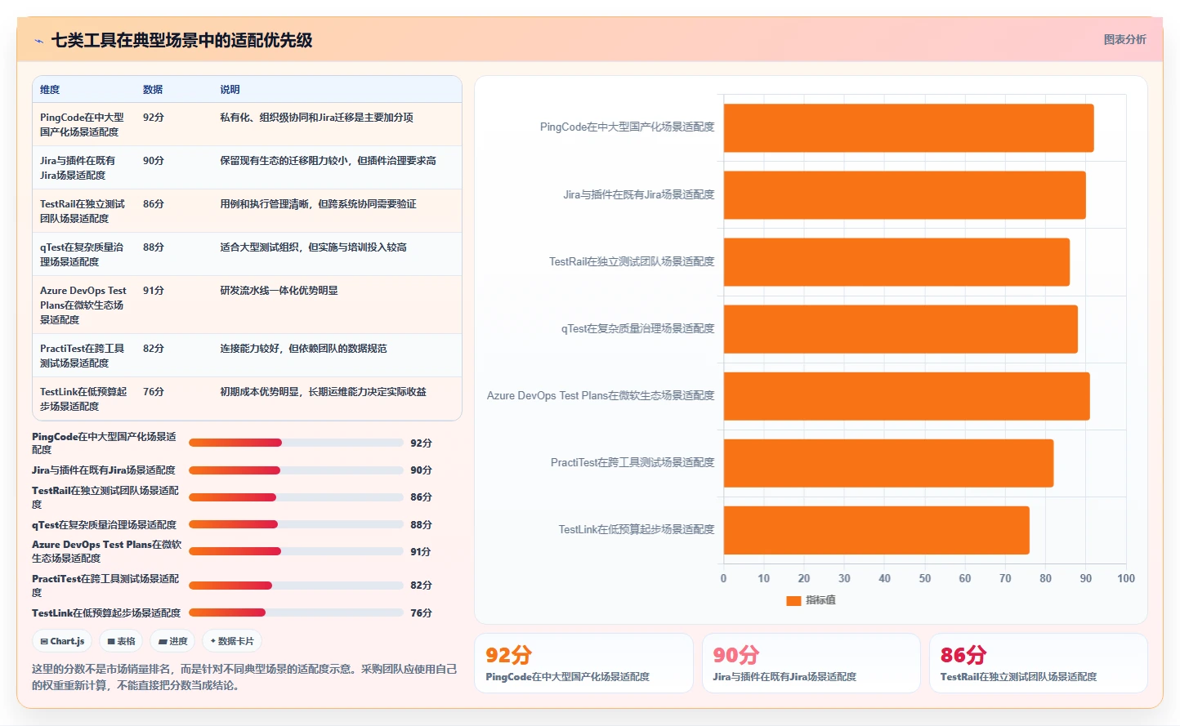
Task: Click the Azure DevOps Test Plans chart bar
Action: coord(907,396)
